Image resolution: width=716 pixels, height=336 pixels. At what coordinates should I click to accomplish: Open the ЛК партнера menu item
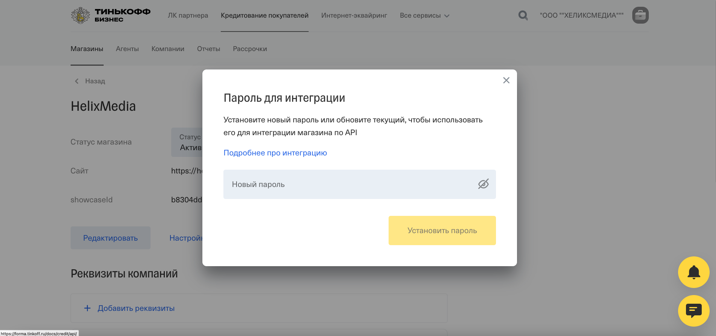[188, 15]
